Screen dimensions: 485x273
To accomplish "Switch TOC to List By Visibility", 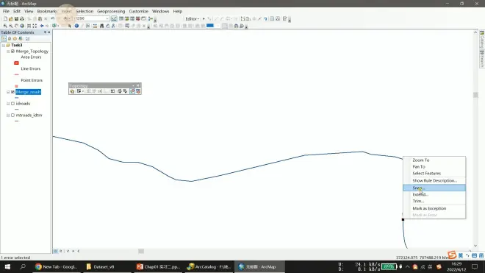I will 15,39.
